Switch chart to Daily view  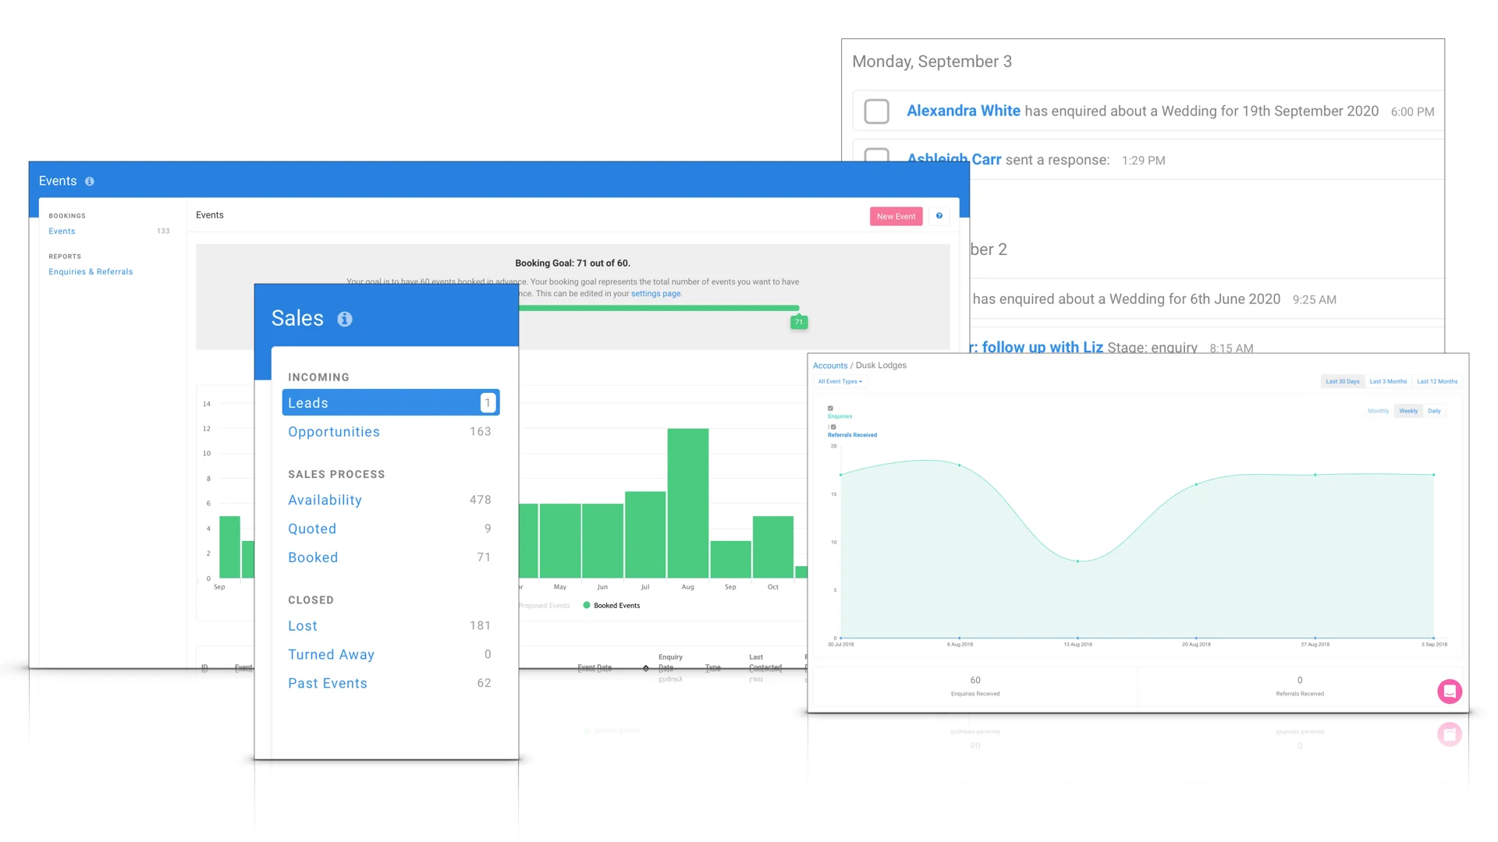(x=1434, y=411)
